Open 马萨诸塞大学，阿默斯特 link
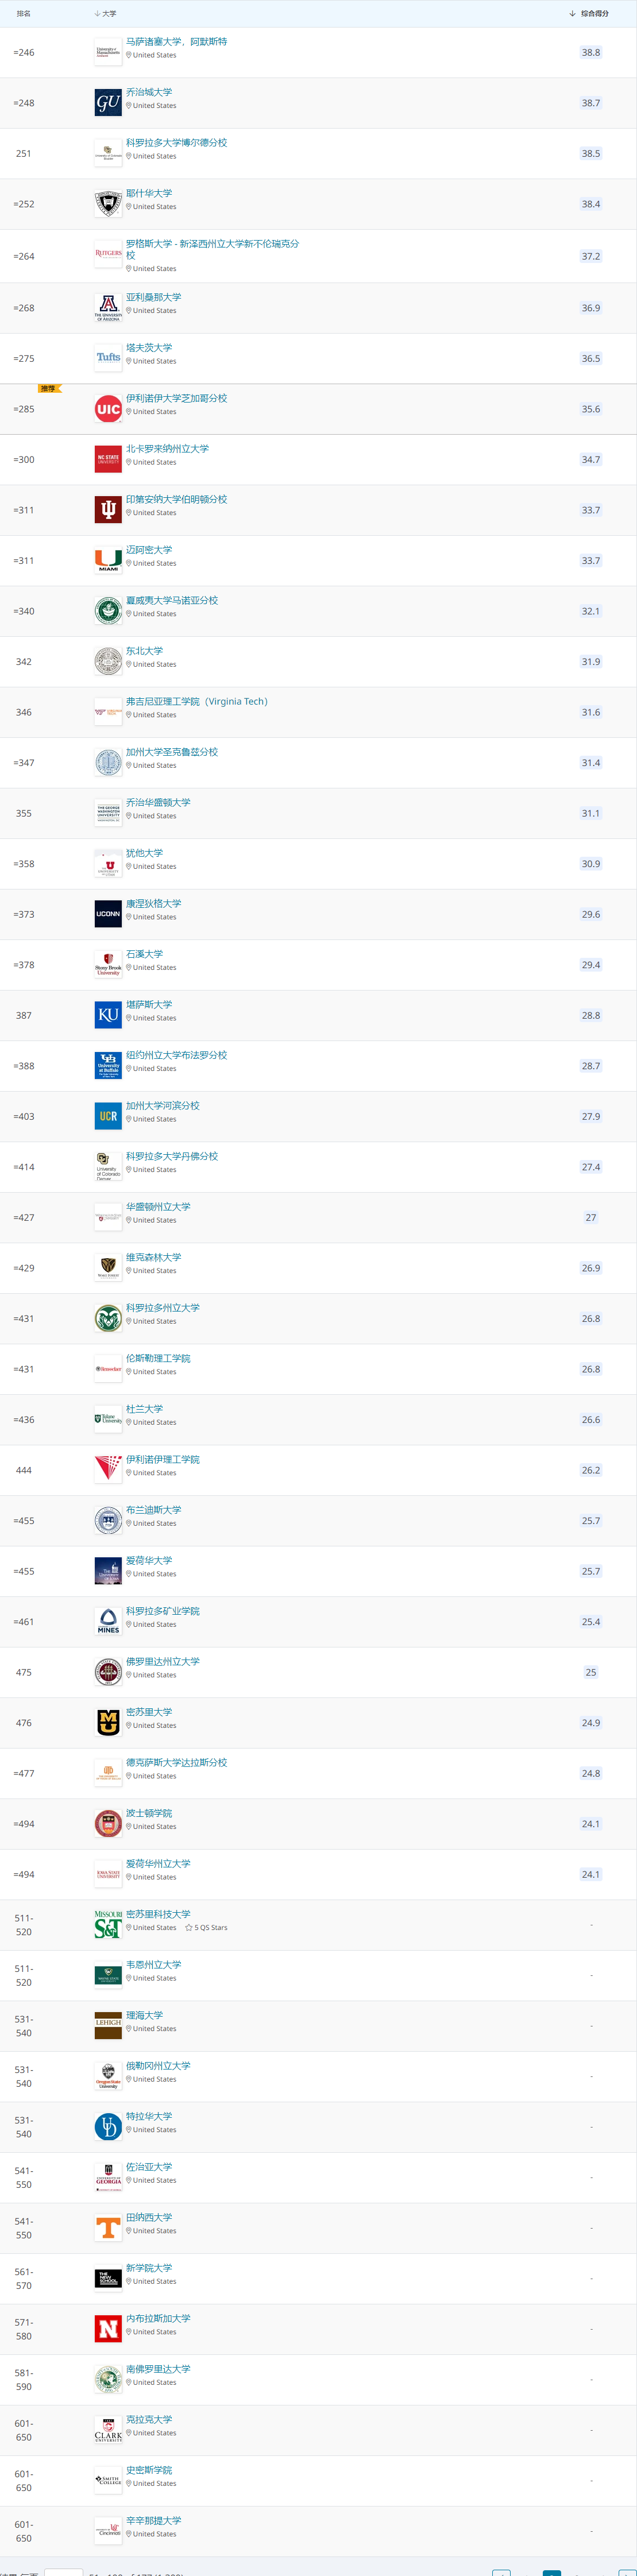 [x=176, y=42]
